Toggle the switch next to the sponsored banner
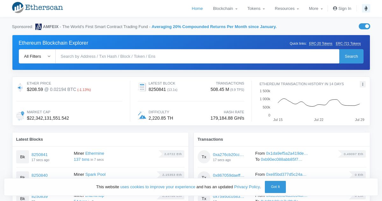Screen dimensions: 382x201 point(364,26)
